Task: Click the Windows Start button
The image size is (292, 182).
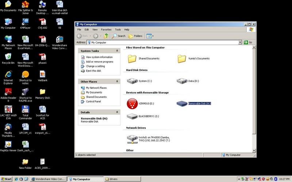Action: click(6, 179)
